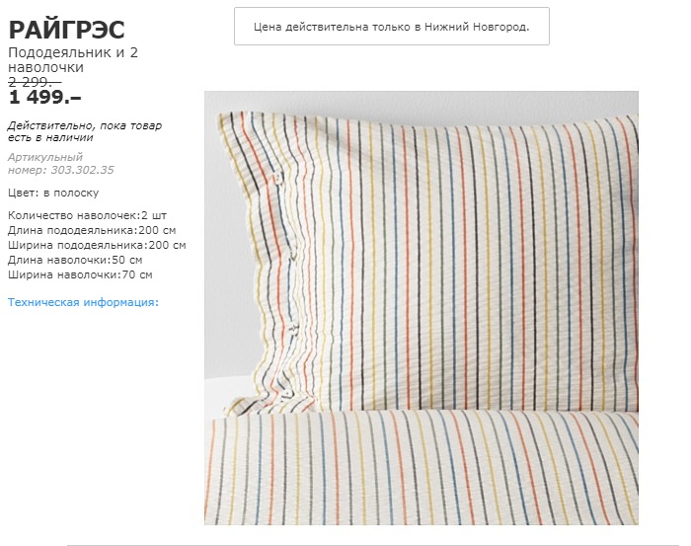Open the Техническая информация link
The height and width of the screenshot is (546, 691).
pyautogui.click(x=83, y=302)
